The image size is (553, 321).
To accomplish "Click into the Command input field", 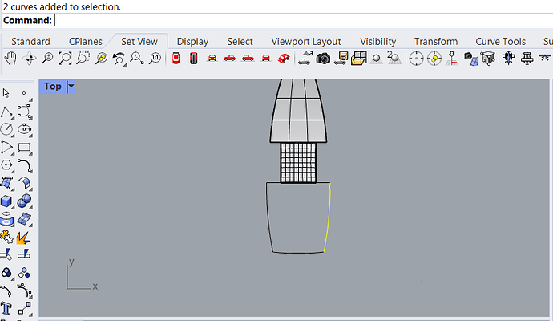I will (303, 21).
